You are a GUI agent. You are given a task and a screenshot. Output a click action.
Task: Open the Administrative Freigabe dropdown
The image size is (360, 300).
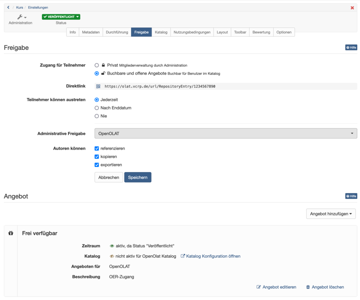pyautogui.click(x=225, y=133)
